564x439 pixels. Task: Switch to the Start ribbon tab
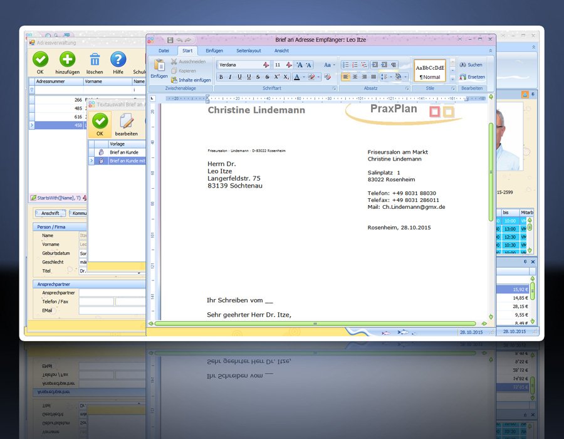[187, 51]
